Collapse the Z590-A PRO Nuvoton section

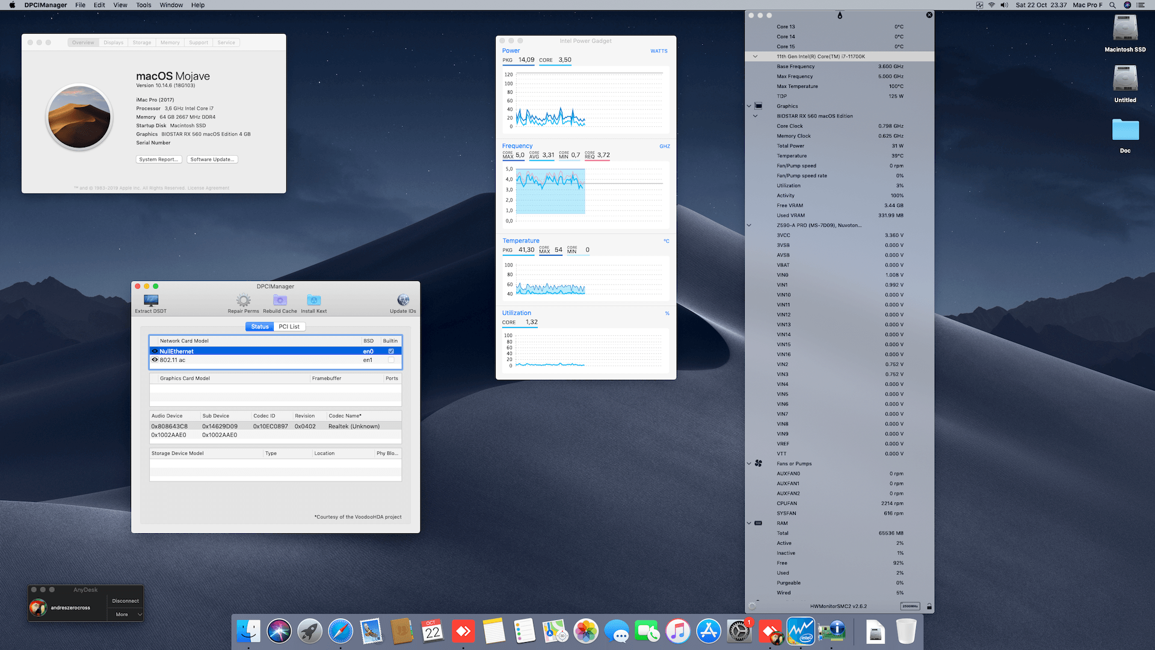[x=749, y=225]
